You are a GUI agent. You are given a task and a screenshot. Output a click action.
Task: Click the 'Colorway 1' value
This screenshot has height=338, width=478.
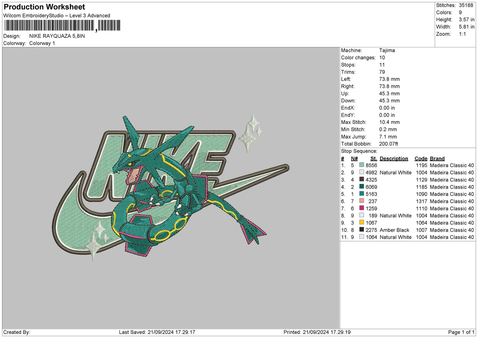click(x=42, y=43)
